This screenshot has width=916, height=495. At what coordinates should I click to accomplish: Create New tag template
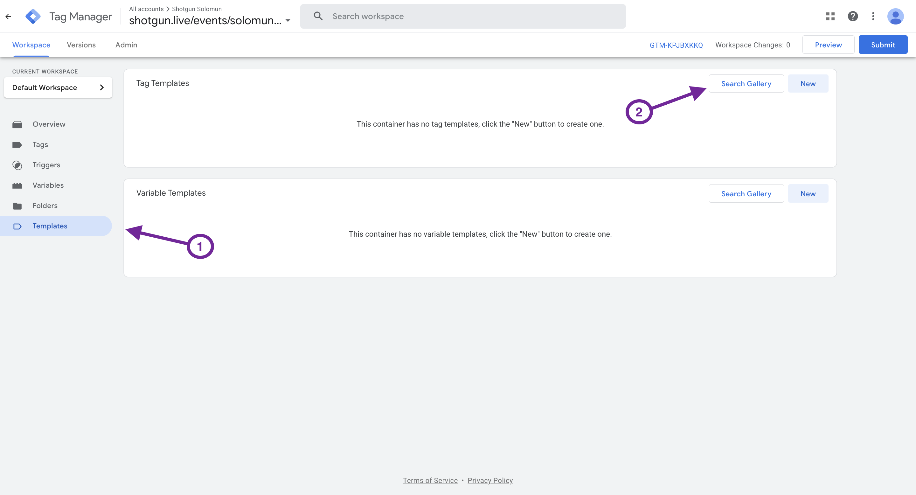[x=808, y=84]
